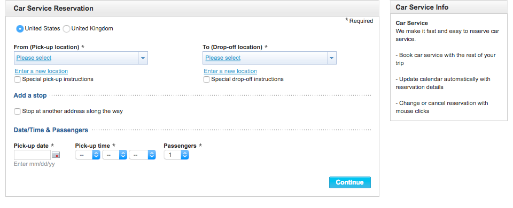
Task: Click Enter a new location under pick-up
Action: (41, 71)
